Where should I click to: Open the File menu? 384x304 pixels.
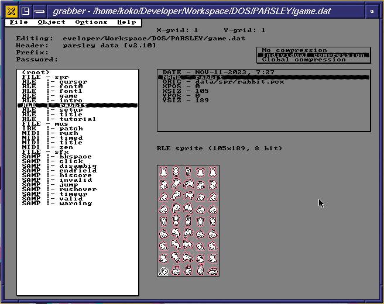(x=19, y=22)
